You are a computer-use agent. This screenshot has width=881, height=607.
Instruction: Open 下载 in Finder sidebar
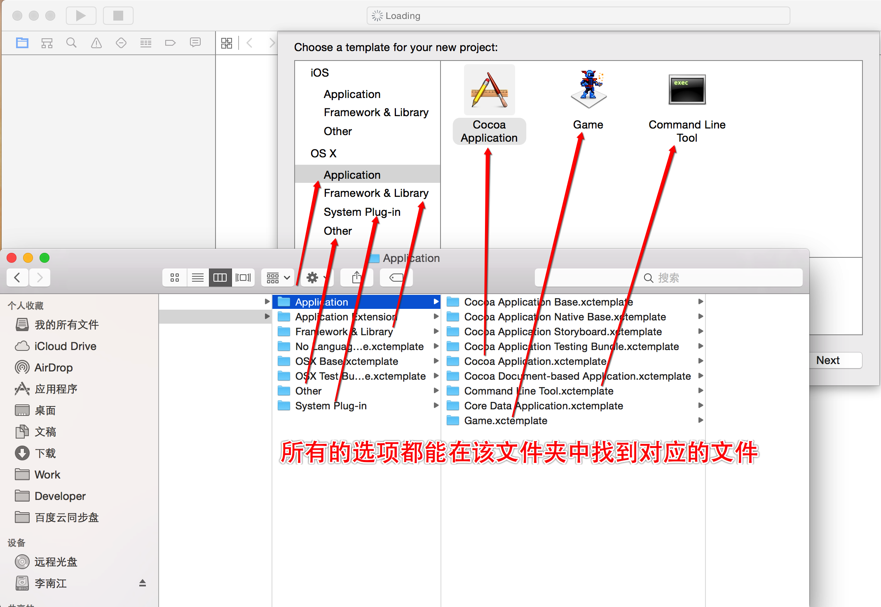pos(45,453)
